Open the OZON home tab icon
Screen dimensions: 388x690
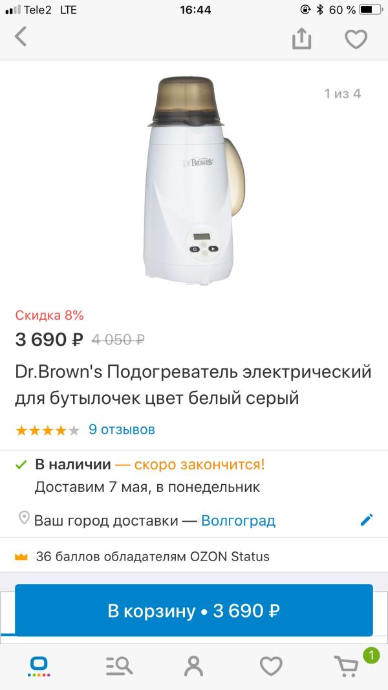point(39,666)
